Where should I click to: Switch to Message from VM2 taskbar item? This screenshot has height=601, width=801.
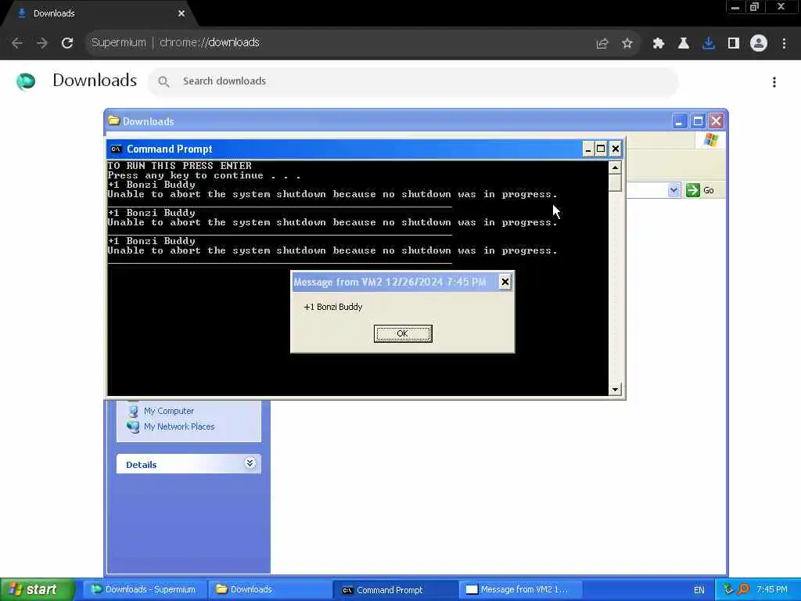[520, 590]
